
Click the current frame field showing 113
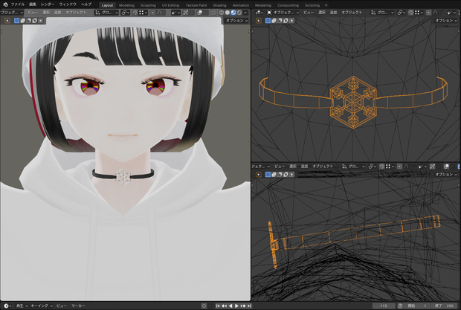click(384, 306)
